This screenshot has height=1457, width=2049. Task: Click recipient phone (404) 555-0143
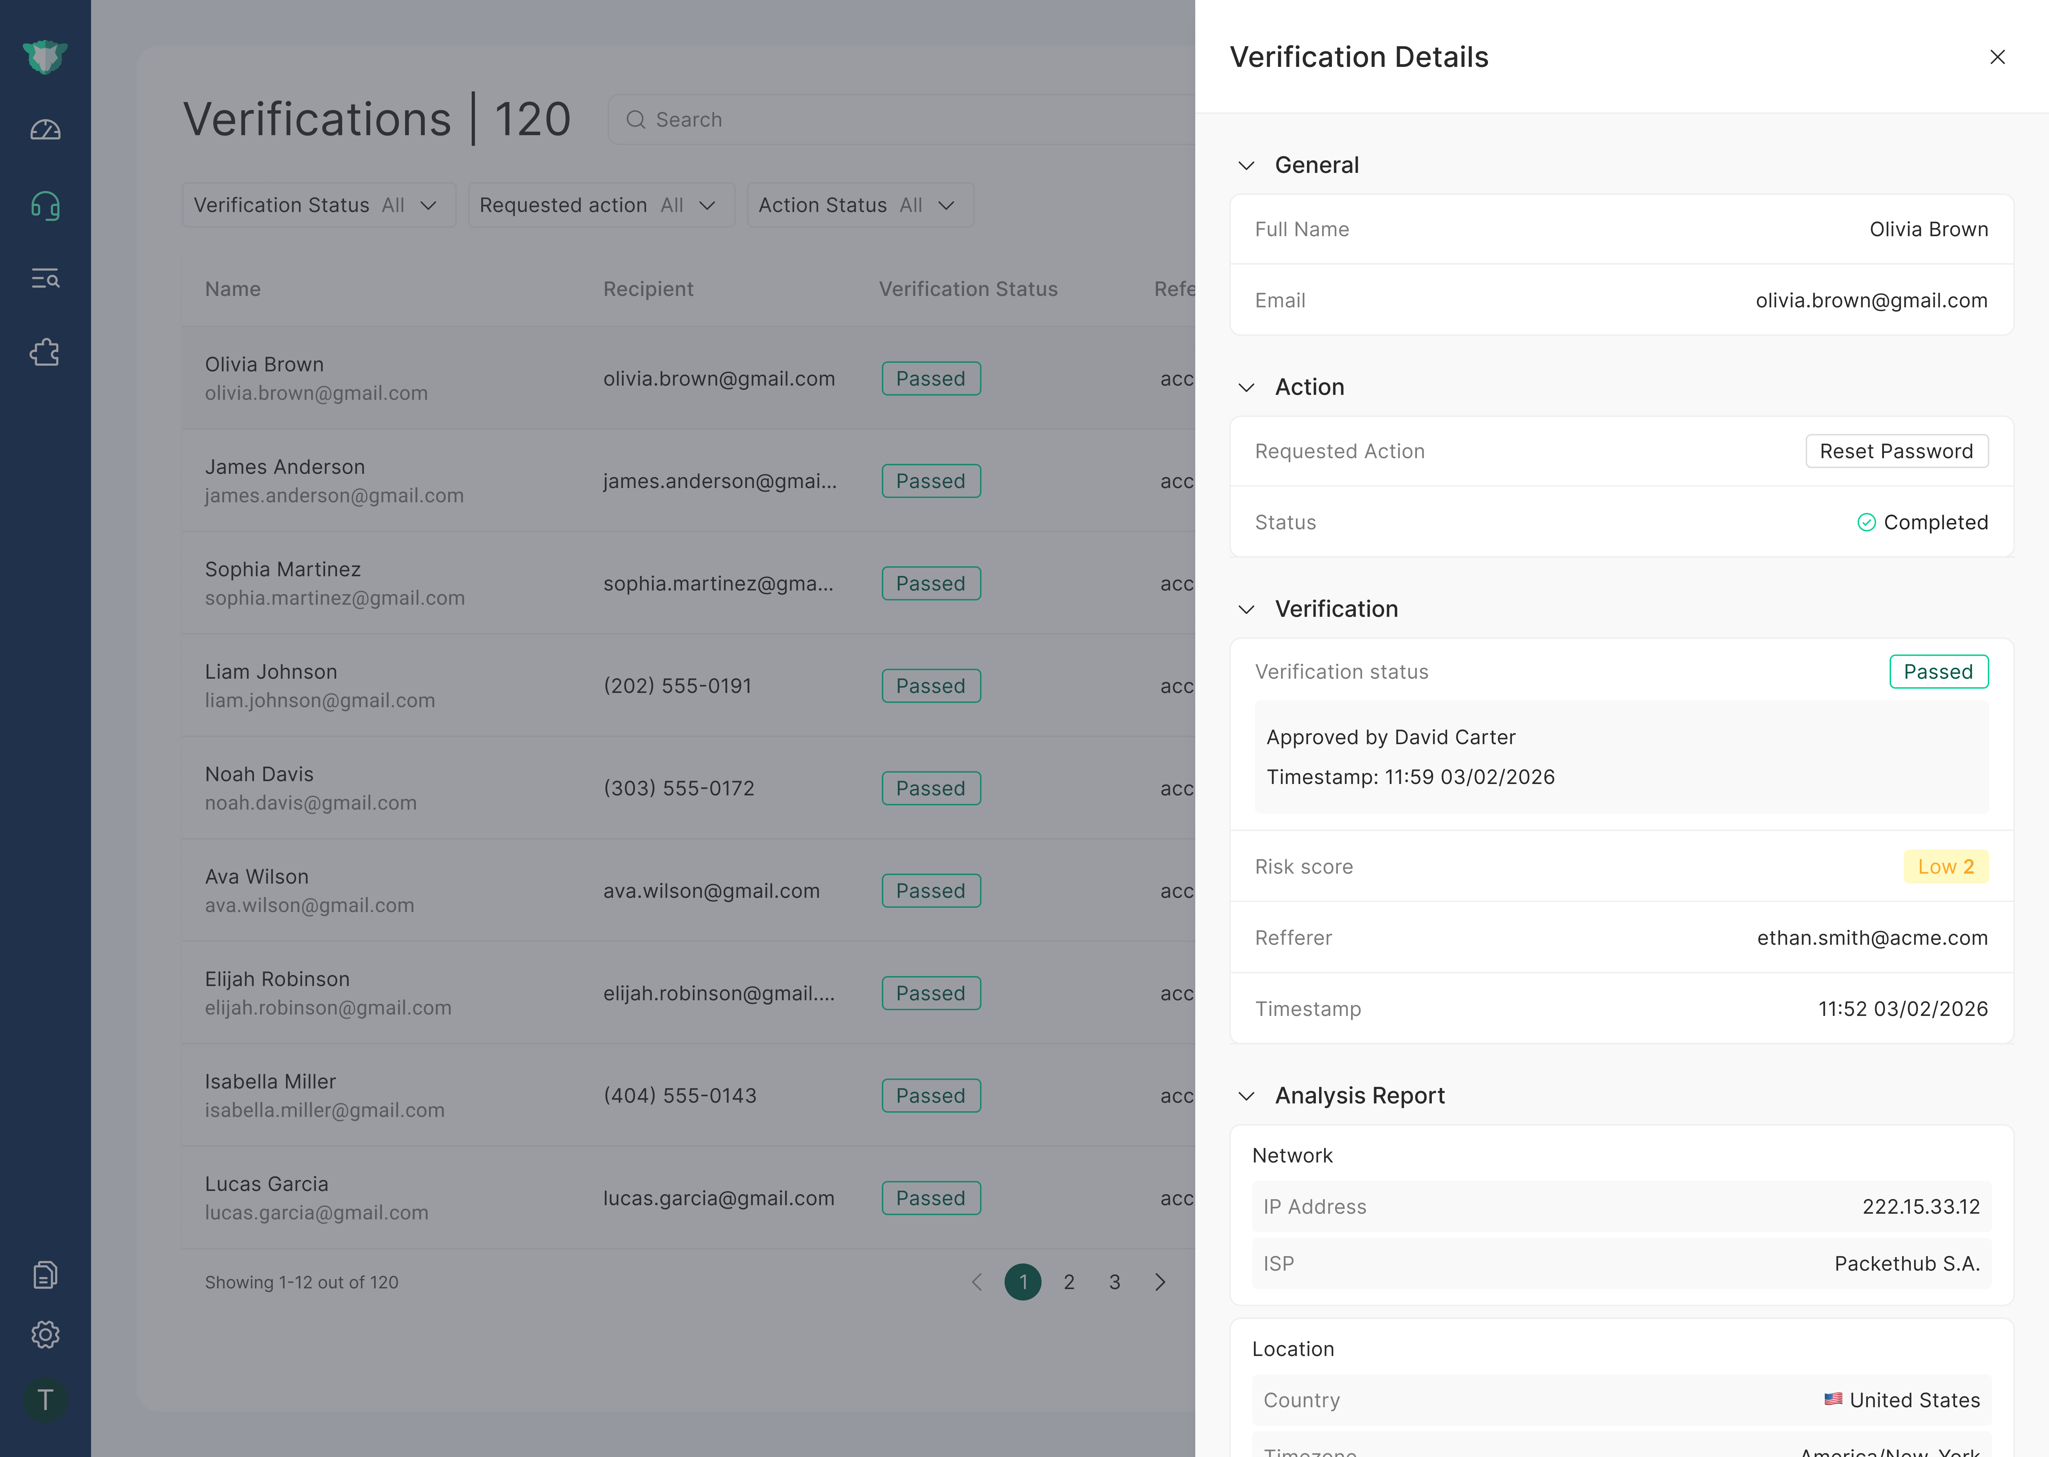tap(680, 1096)
